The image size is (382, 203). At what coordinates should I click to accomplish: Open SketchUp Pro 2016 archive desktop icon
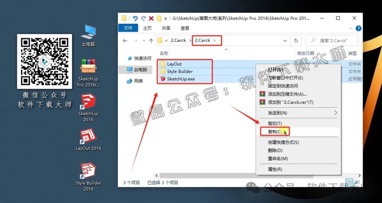88,73
